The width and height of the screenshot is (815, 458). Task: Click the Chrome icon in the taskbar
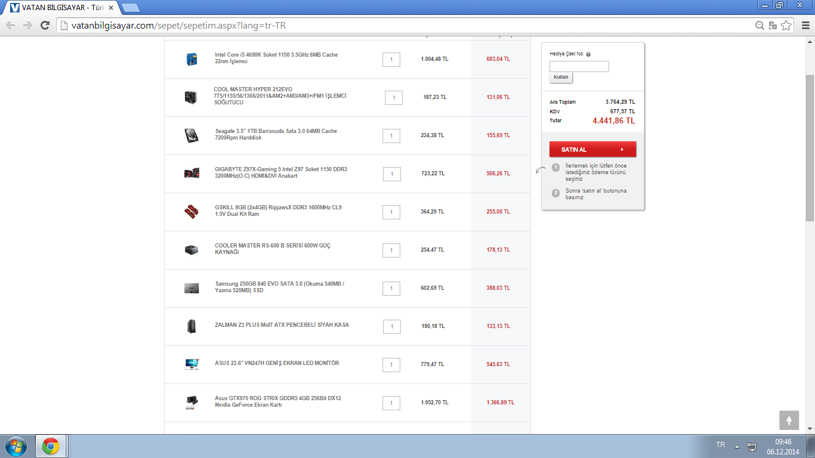pos(51,446)
